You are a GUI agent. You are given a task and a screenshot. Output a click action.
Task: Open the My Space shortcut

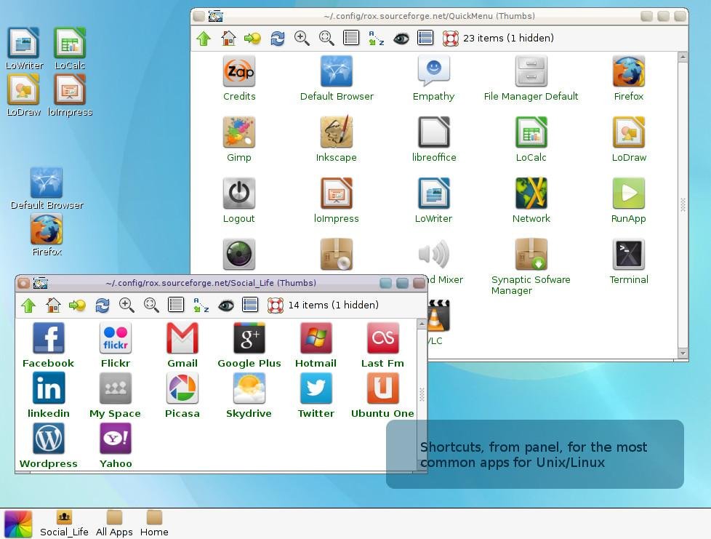(116, 388)
